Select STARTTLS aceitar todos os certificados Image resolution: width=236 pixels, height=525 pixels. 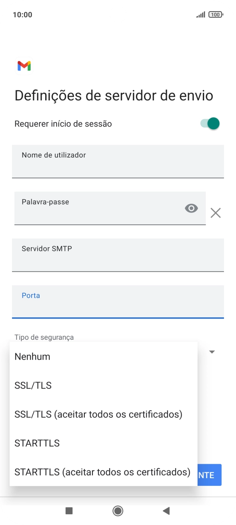pos(102,472)
